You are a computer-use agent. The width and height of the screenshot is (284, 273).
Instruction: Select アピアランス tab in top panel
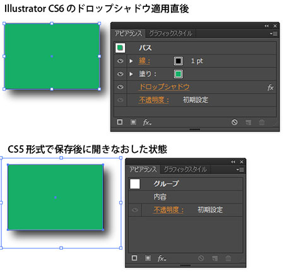click(128, 33)
